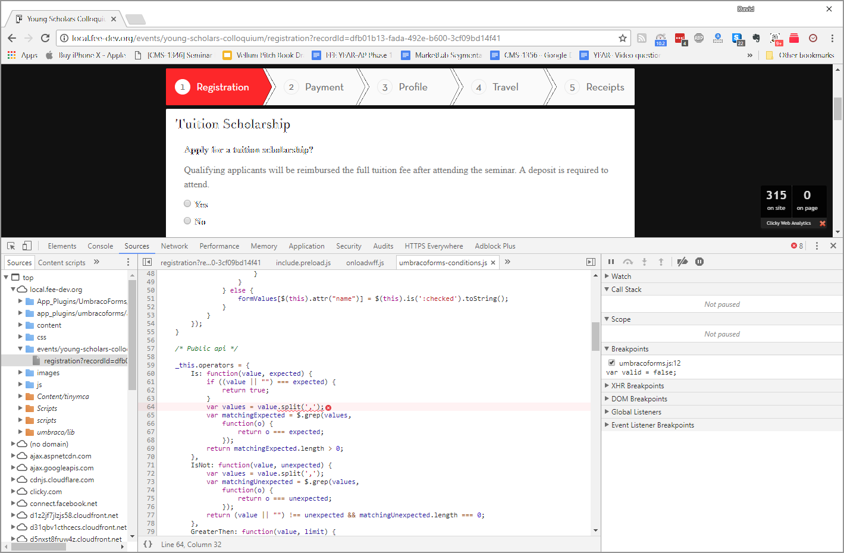Close the umbracoforms-conditions.js file tab
Image resolution: width=844 pixels, height=553 pixels.
pyautogui.click(x=493, y=262)
